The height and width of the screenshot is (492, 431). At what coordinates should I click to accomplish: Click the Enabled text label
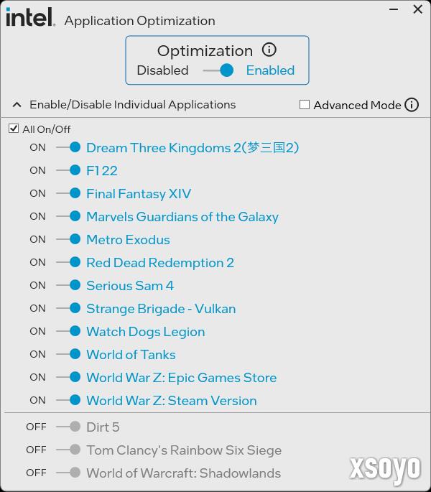270,70
